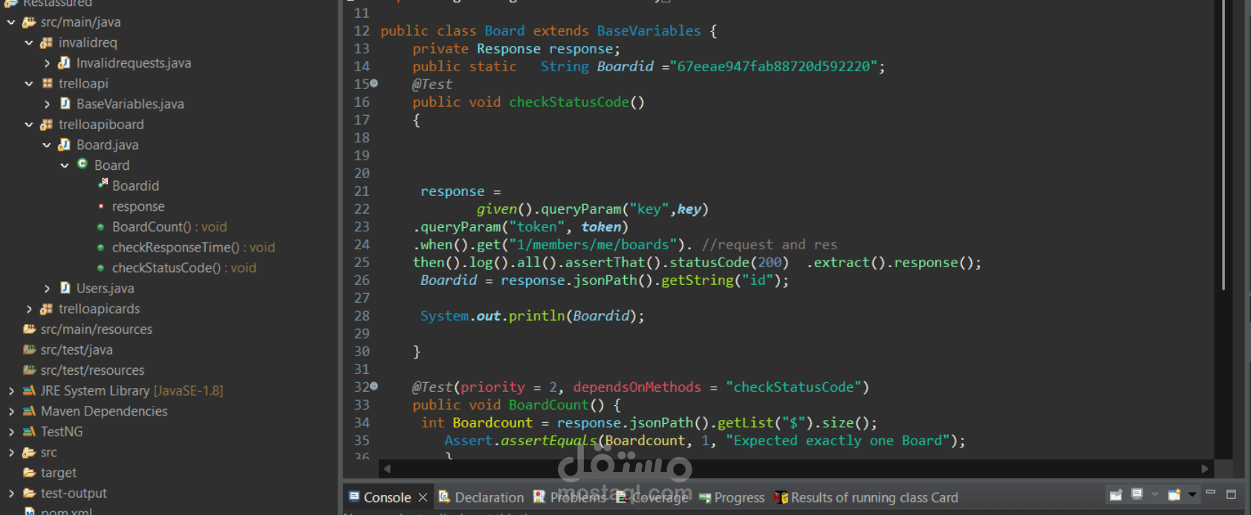Select checkResponseTime() : void in the tree
This screenshot has height=515, width=1251.
pyautogui.click(x=193, y=248)
